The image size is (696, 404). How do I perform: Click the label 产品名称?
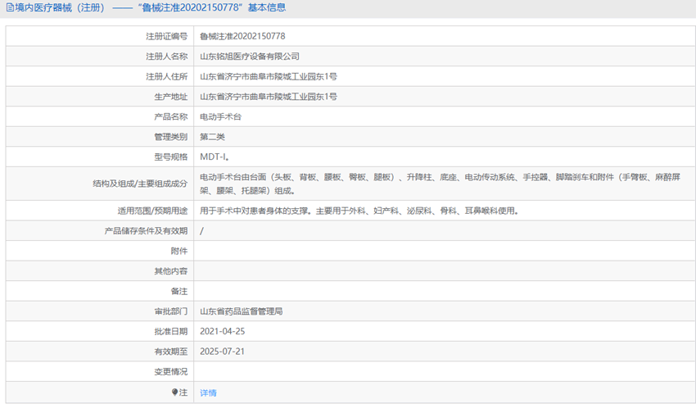pyautogui.click(x=171, y=116)
